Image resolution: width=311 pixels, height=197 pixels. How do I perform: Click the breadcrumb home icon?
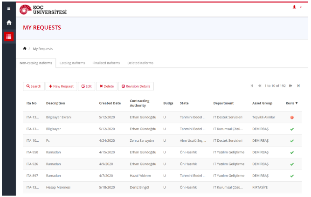click(x=25, y=48)
